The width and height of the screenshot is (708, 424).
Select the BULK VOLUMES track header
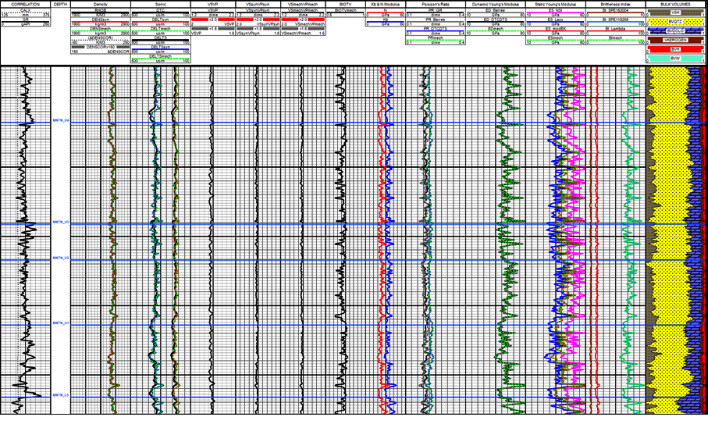(676, 4)
